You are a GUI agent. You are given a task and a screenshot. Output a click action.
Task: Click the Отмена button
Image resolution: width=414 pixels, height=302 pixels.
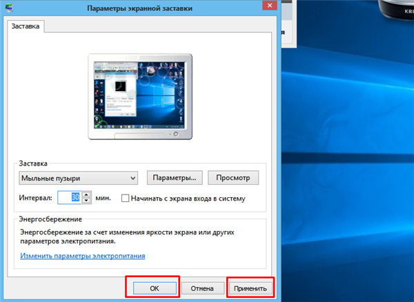coord(202,288)
